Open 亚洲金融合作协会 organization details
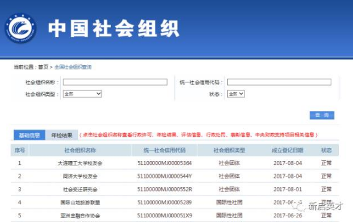The image size is (353, 223). (80, 216)
